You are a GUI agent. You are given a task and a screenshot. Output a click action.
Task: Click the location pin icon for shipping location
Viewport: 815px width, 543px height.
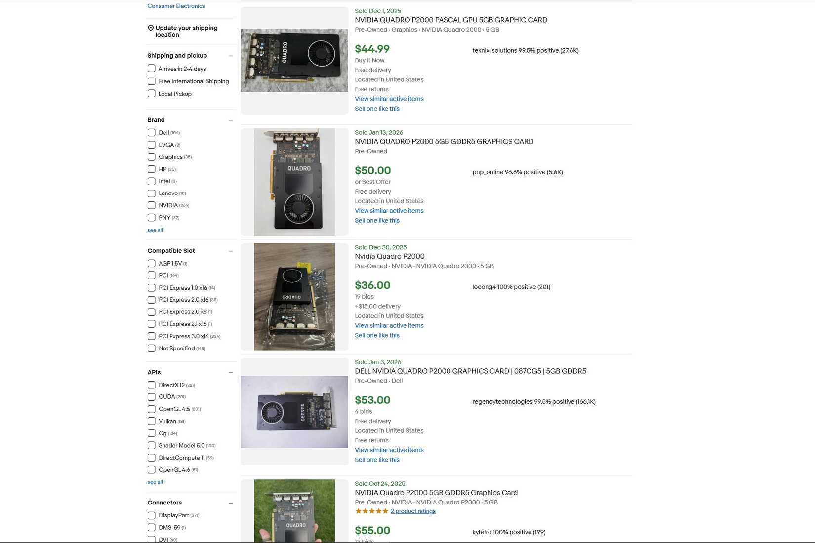[151, 28]
